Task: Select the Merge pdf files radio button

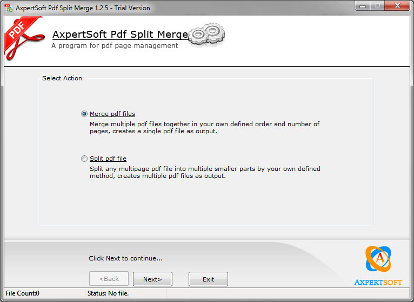Action: point(84,114)
